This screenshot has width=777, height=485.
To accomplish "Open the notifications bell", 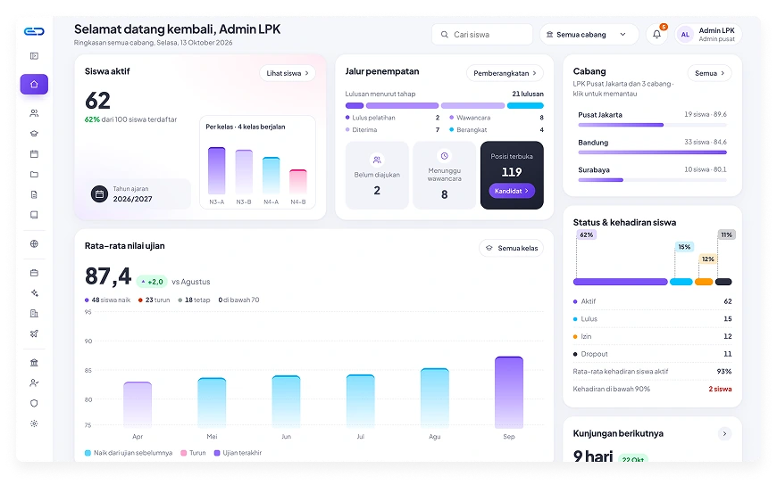I will tap(656, 34).
